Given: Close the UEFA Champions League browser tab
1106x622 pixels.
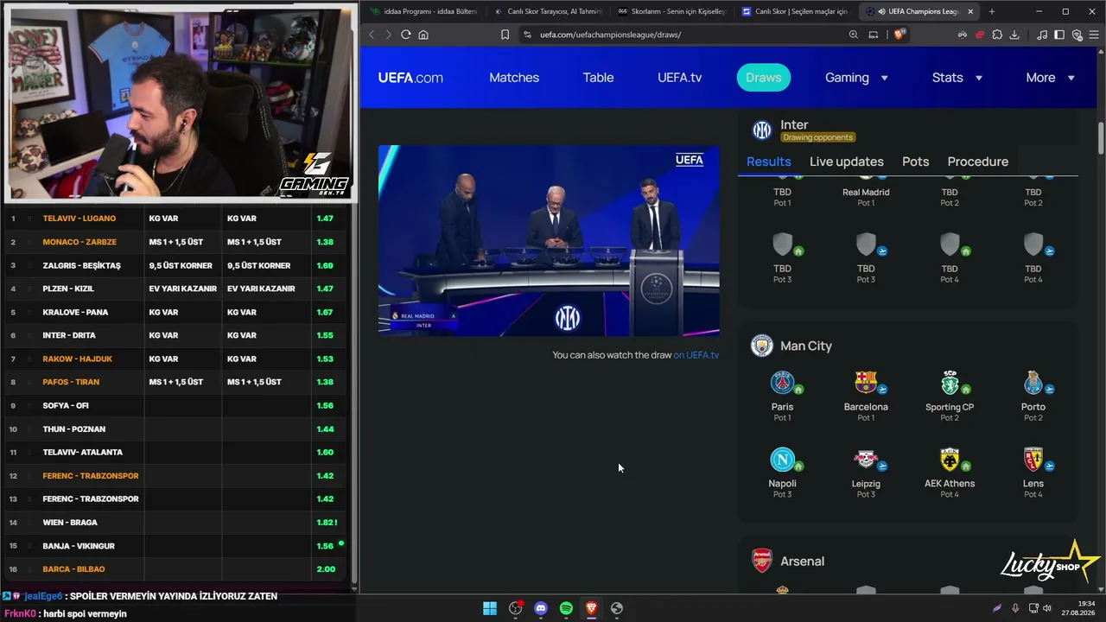Looking at the screenshot, I should click(970, 11).
